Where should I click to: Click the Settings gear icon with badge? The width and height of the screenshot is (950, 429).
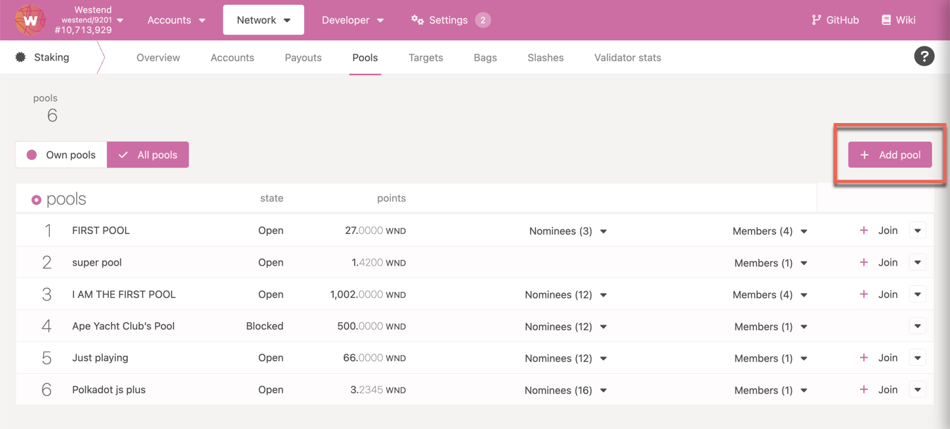pyautogui.click(x=417, y=19)
